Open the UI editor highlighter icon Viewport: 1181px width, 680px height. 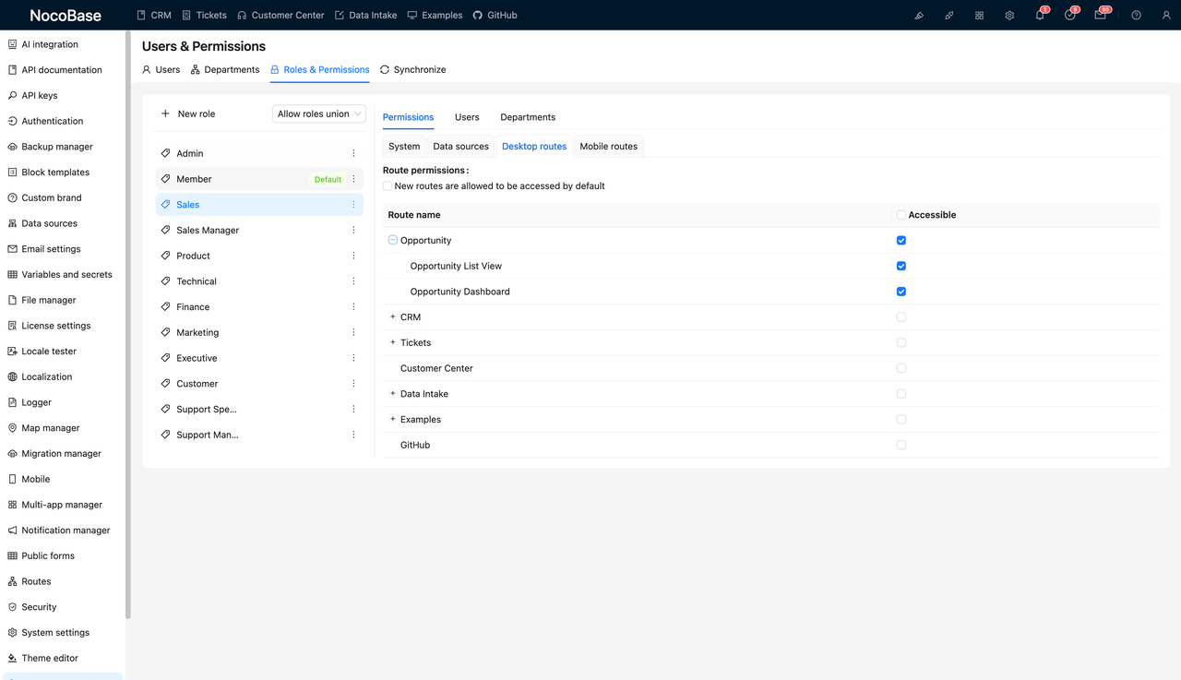coord(919,16)
